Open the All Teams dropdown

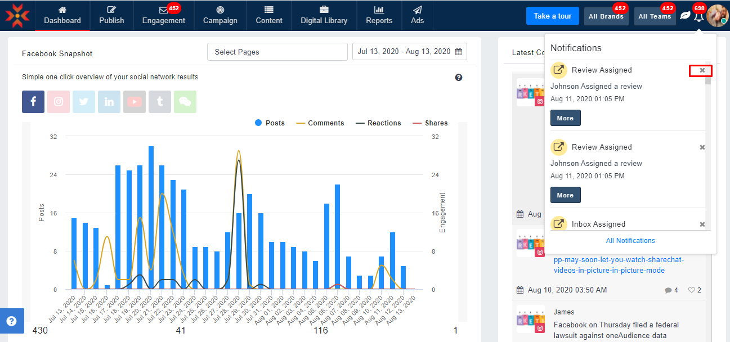pos(655,16)
